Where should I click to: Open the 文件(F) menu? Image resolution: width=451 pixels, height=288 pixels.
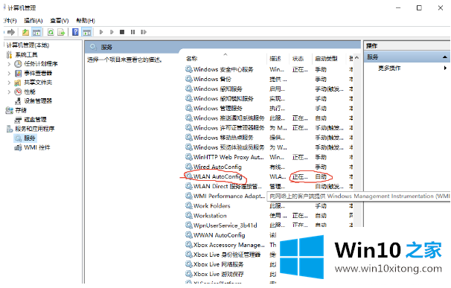(10, 20)
